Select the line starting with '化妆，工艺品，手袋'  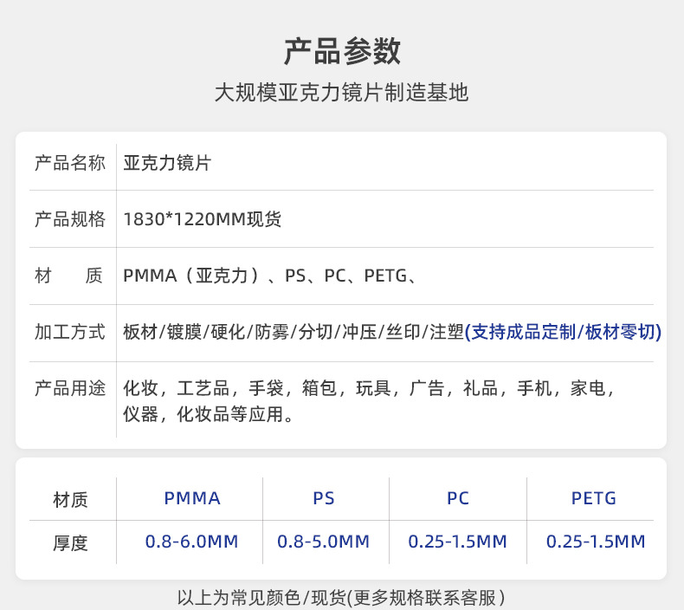click(369, 387)
